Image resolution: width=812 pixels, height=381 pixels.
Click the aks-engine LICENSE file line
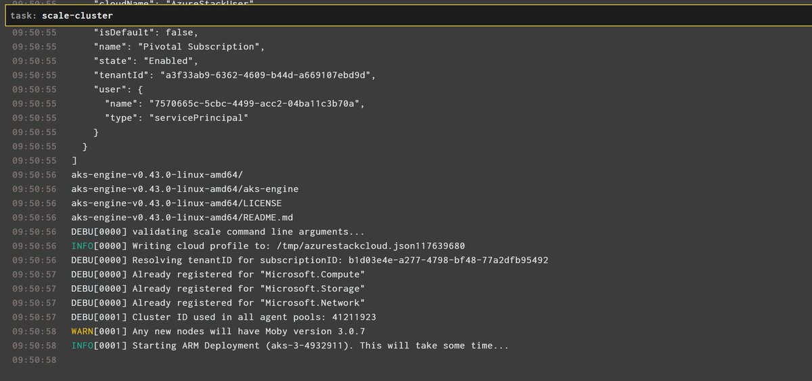[177, 203]
